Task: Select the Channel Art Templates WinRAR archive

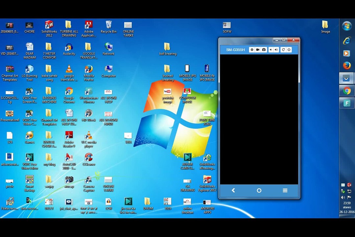Action: click(x=10, y=73)
